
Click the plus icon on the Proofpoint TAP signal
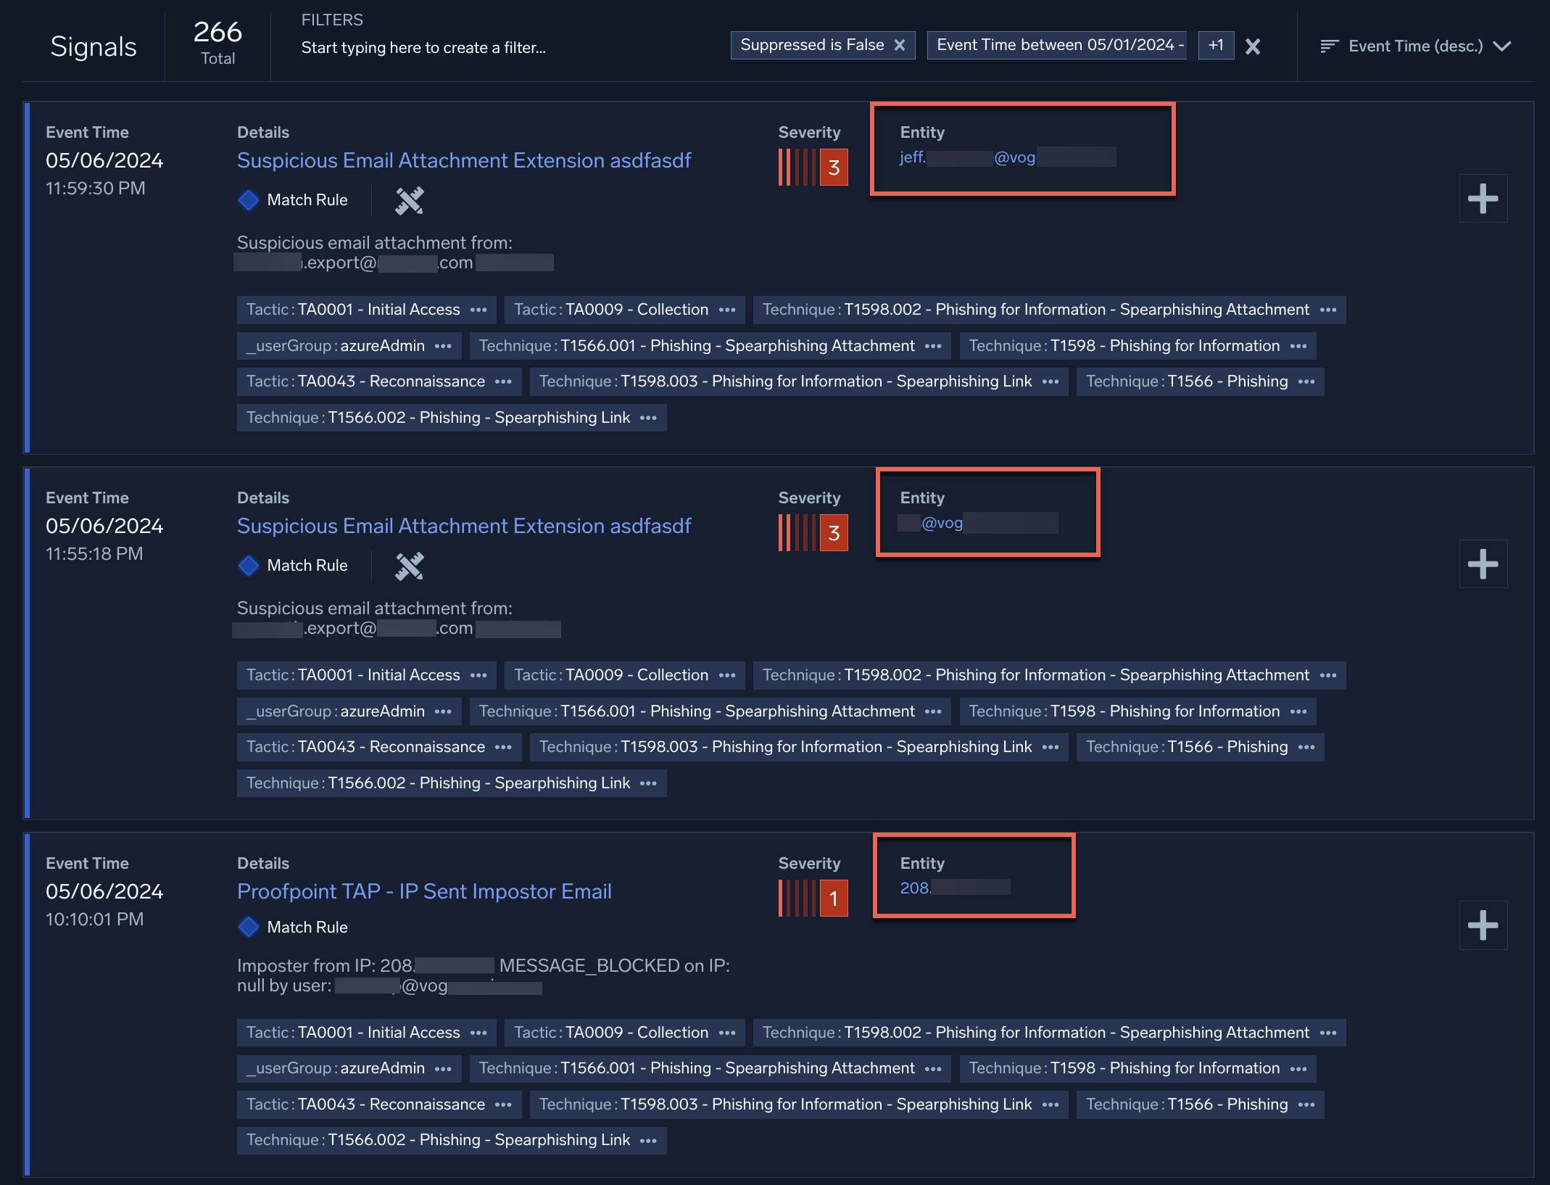tap(1483, 925)
